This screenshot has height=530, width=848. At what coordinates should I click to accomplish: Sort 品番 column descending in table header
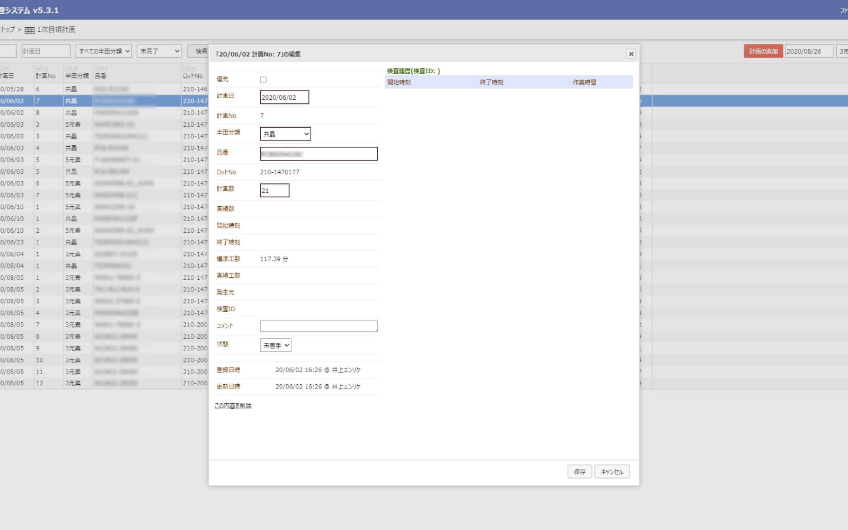pos(104,68)
